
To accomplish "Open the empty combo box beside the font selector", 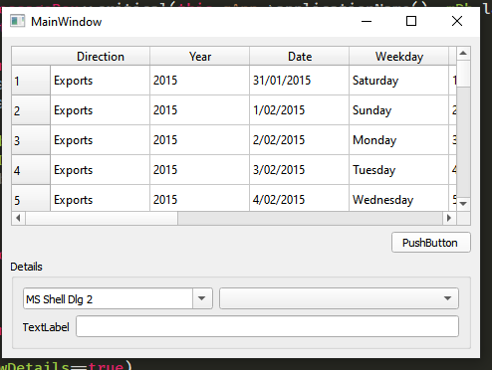I will 339,298.
